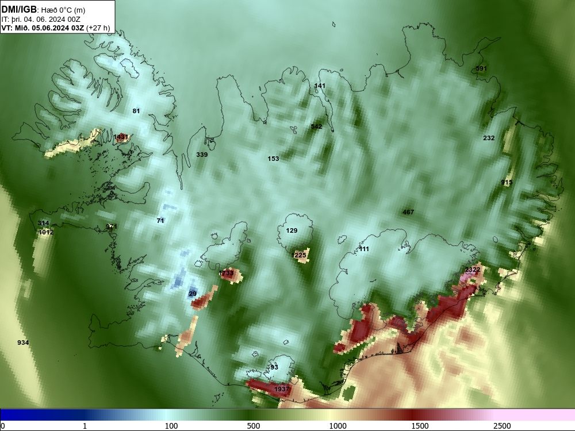This screenshot has width=575, height=431.
Task: Select the 141 value on the map
Action: [x=320, y=86]
